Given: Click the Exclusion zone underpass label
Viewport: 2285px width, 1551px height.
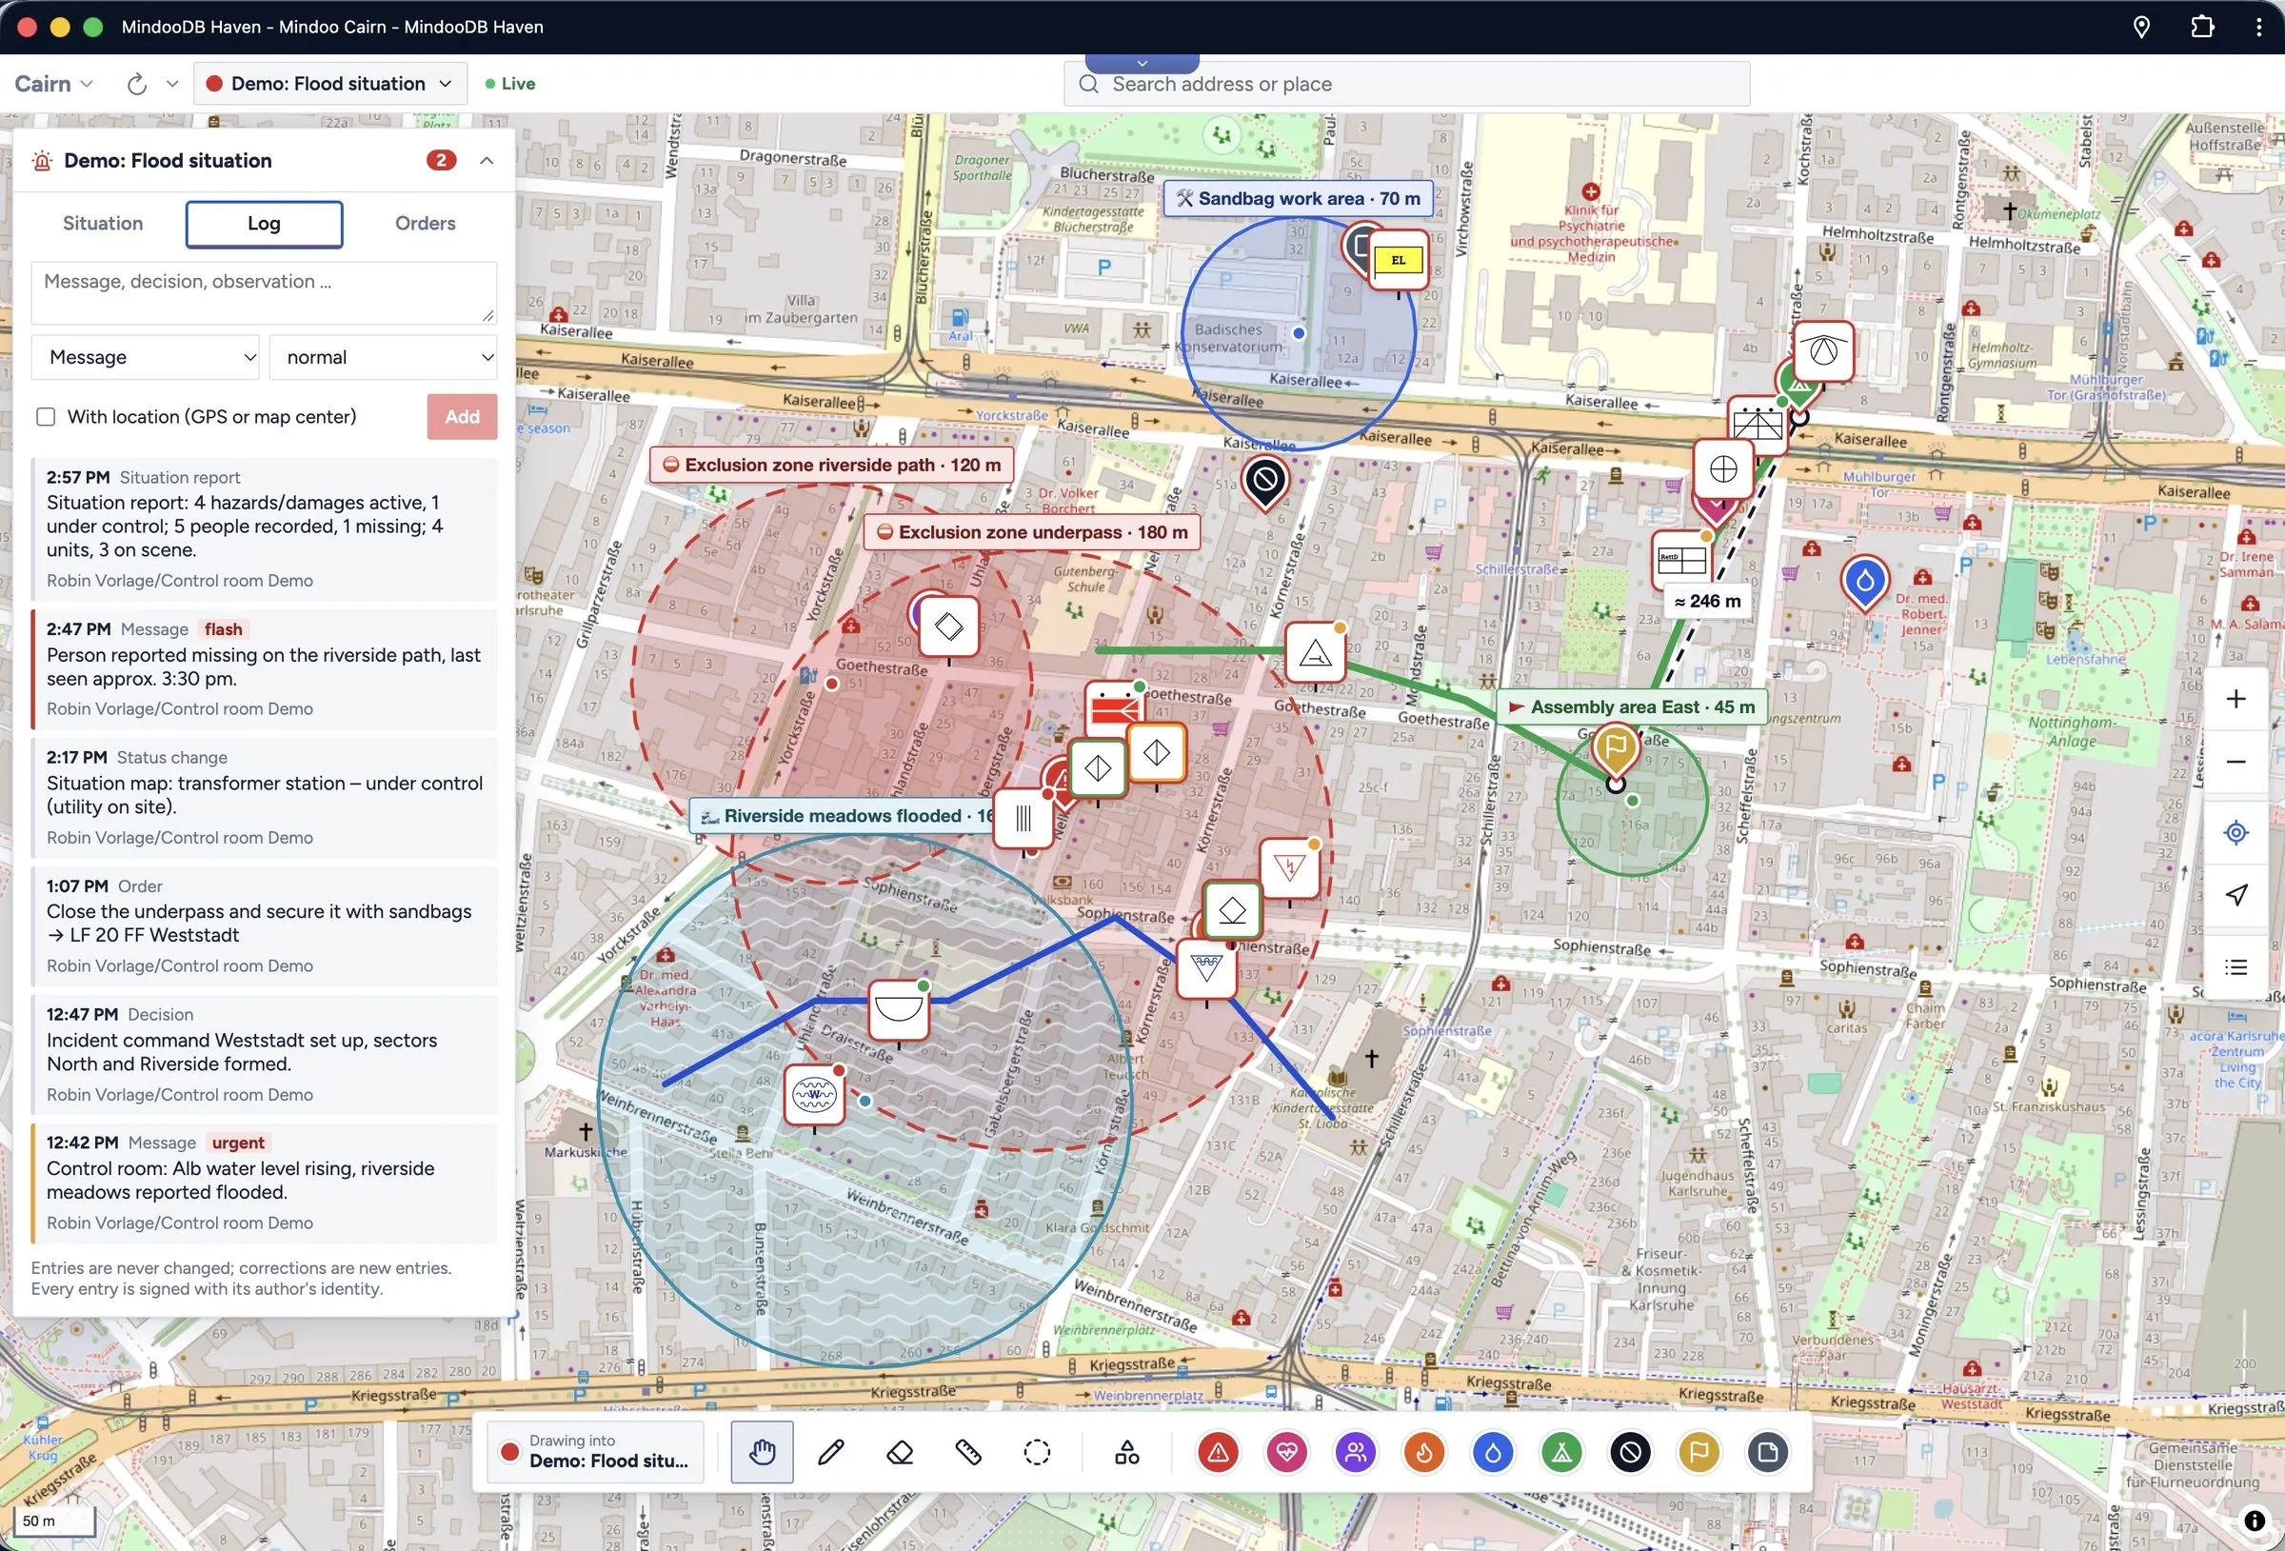Looking at the screenshot, I should coord(1031,532).
